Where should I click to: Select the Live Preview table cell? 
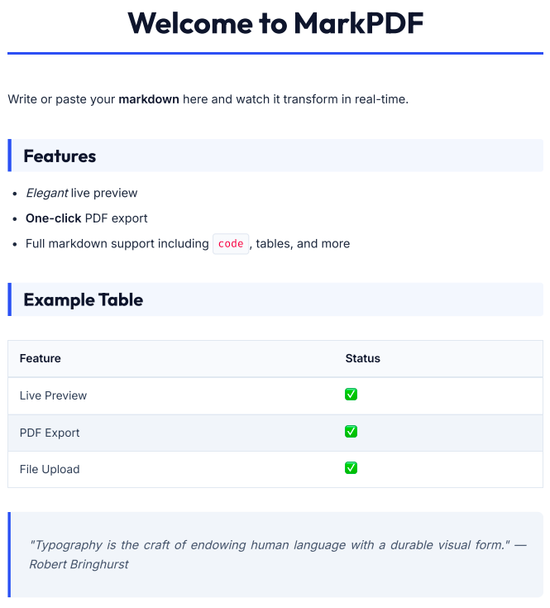[53, 395]
